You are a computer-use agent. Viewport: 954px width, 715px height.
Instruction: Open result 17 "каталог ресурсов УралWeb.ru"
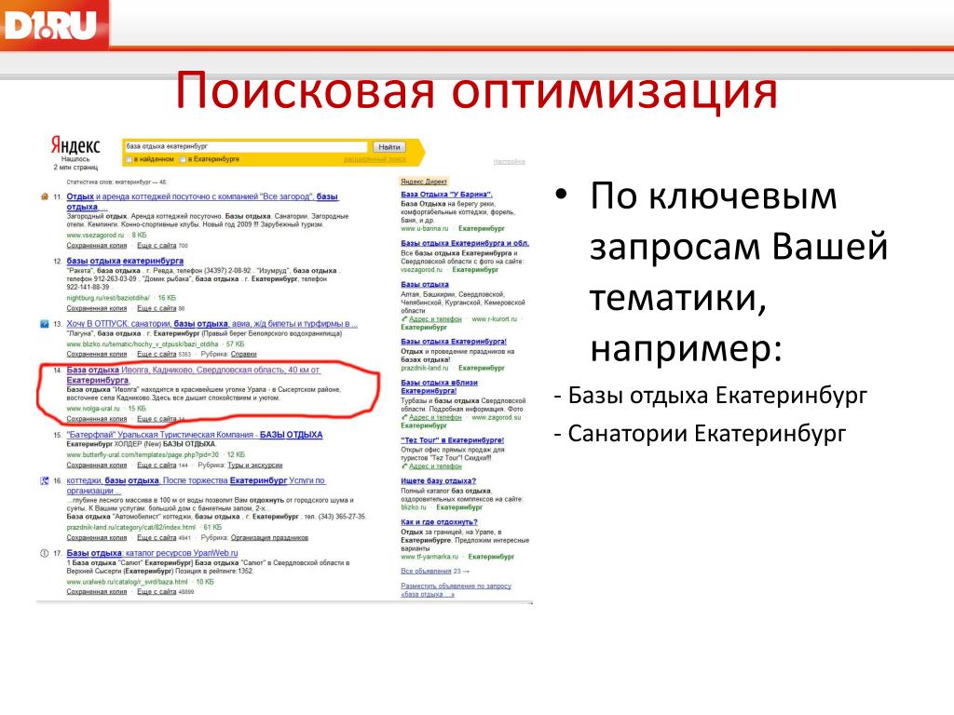click(152, 553)
